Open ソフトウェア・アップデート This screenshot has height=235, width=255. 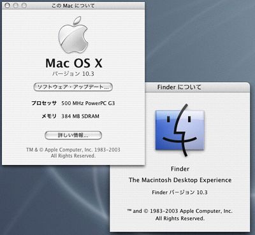(73, 87)
